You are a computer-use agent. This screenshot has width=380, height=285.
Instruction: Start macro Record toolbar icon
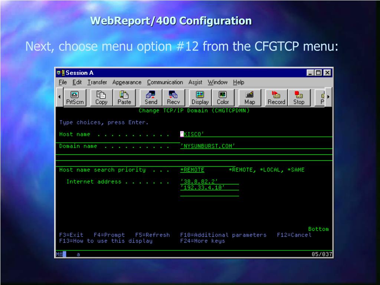pos(276,98)
